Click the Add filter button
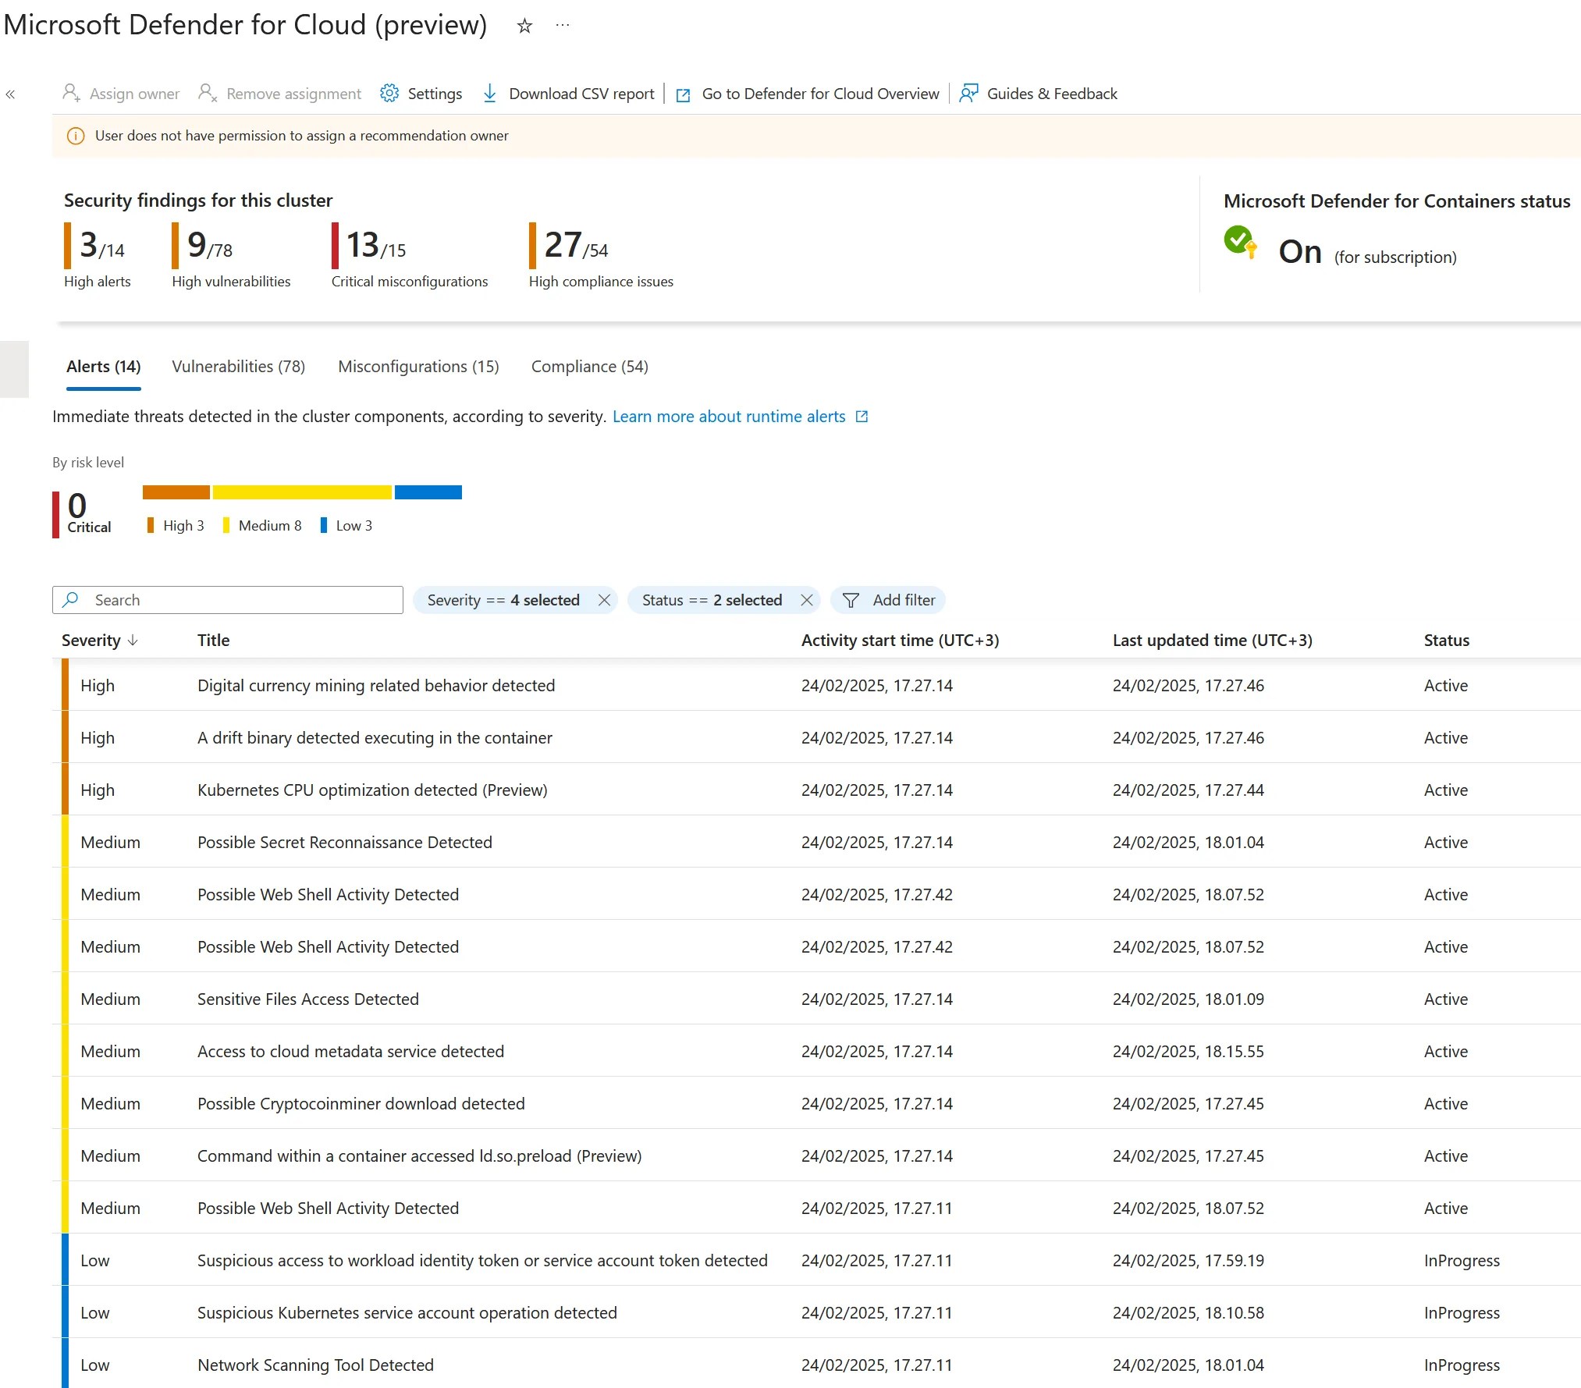1581x1388 pixels. tap(889, 600)
